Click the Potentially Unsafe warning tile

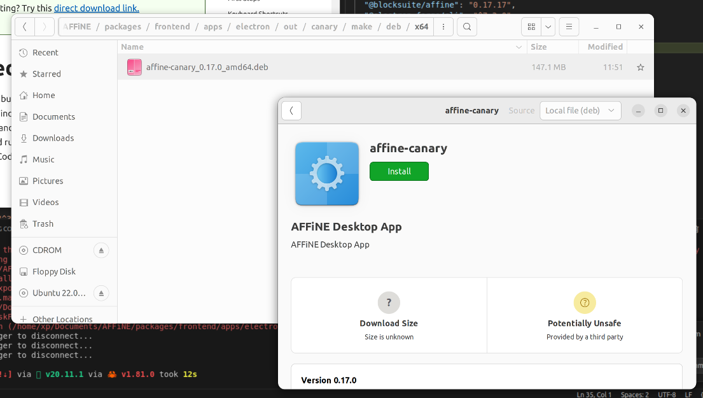point(584,315)
